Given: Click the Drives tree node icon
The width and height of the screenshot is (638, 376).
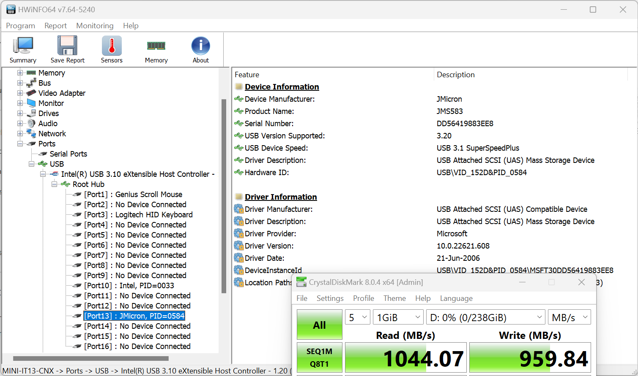Looking at the screenshot, I should (x=31, y=114).
